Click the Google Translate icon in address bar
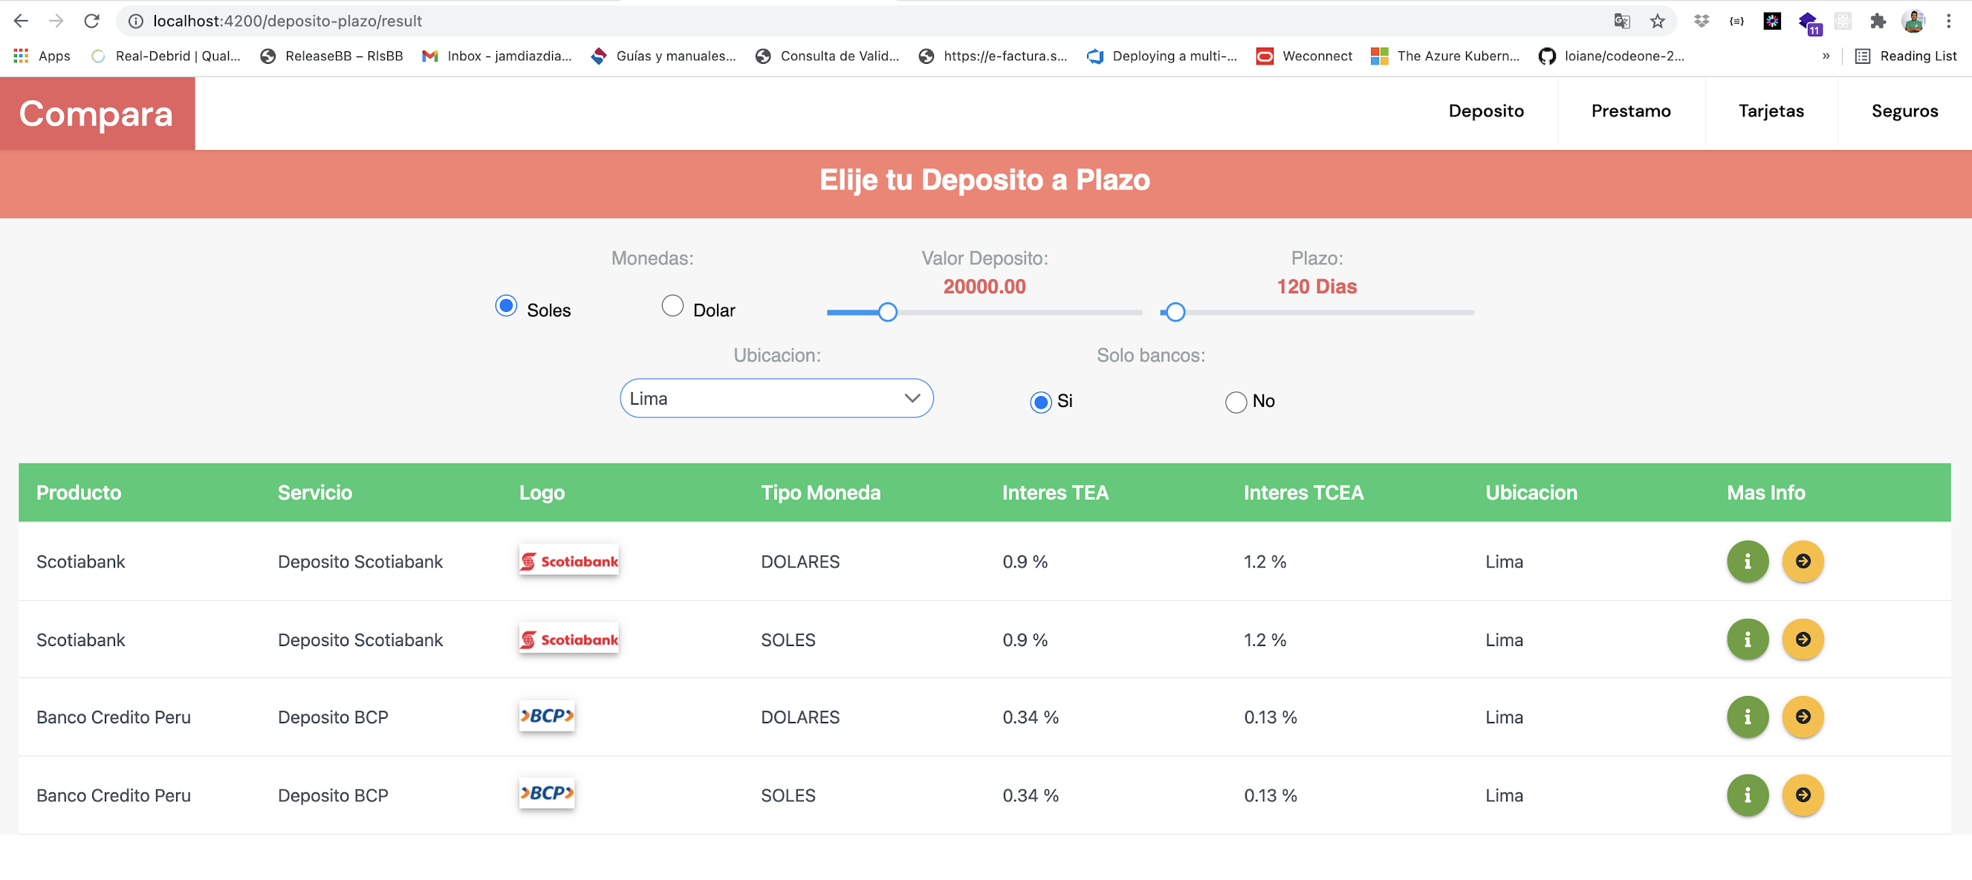 point(1621,21)
